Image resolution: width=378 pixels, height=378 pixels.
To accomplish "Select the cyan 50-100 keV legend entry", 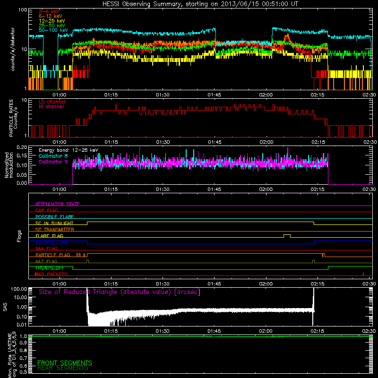I will [x=53, y=30].
